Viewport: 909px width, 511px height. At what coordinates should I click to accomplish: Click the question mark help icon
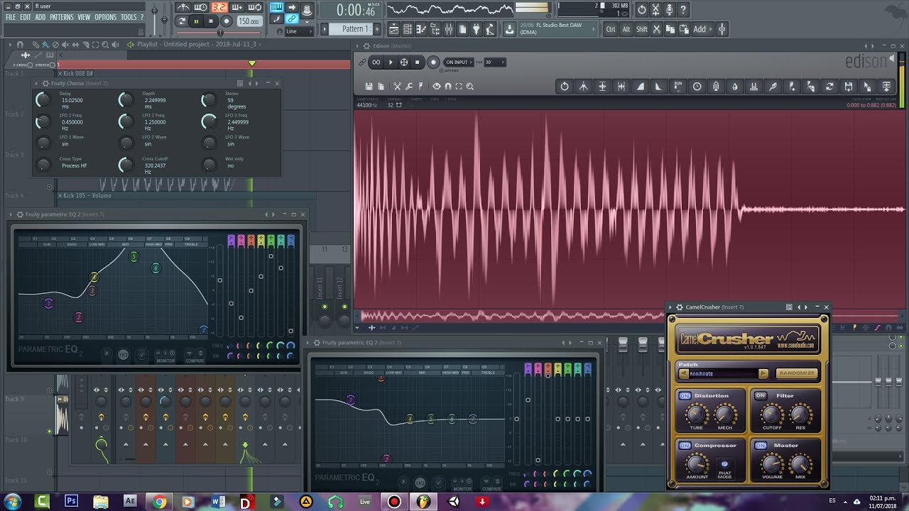click(683, 10)
